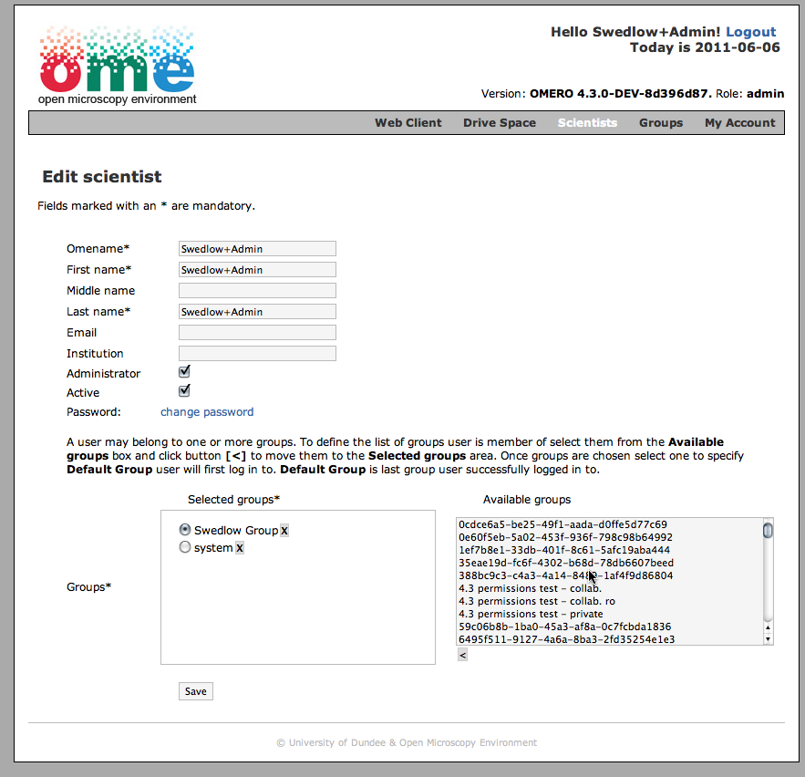Click the Last name field
Screen dimensions: 805x777
(x=257, y=312)
